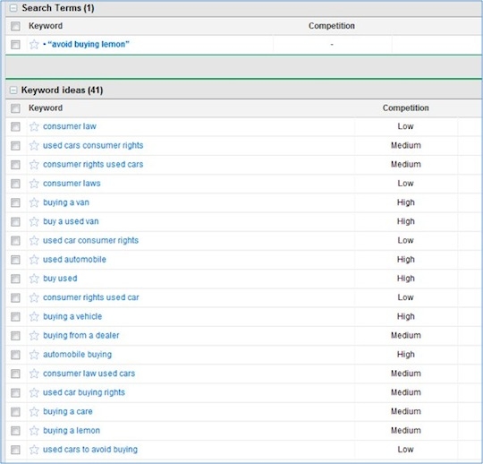Tick the checkbox for buying a van
This screenshot has height=464, width=483.
(15, 203)
